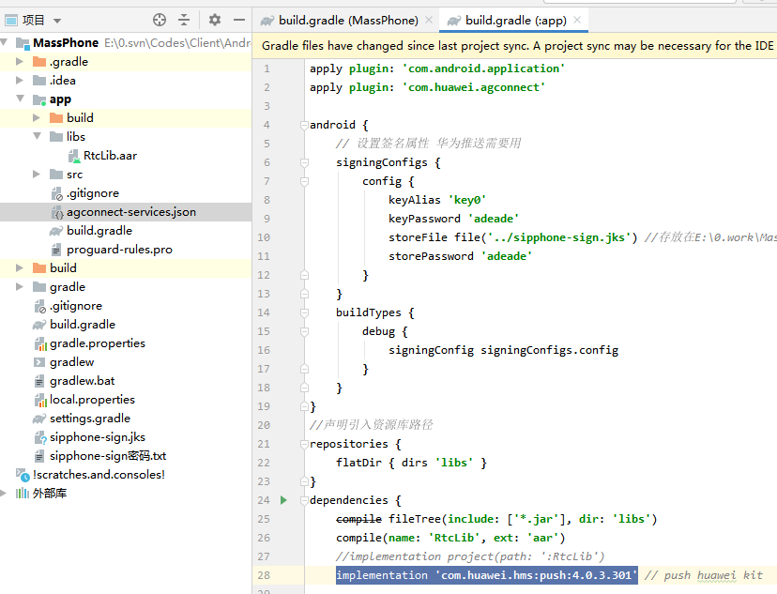Select agconnect-services.json file
The image size is (777, 594).
click(130, 212)
